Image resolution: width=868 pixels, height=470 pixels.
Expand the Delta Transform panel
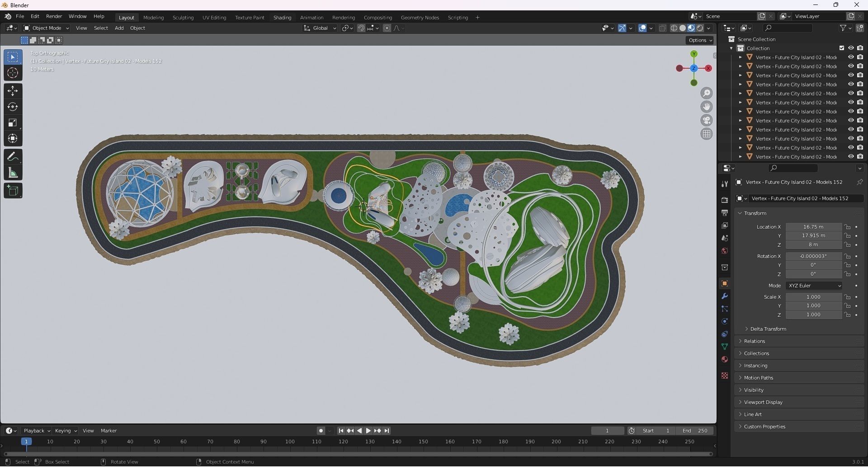[768, 329]
